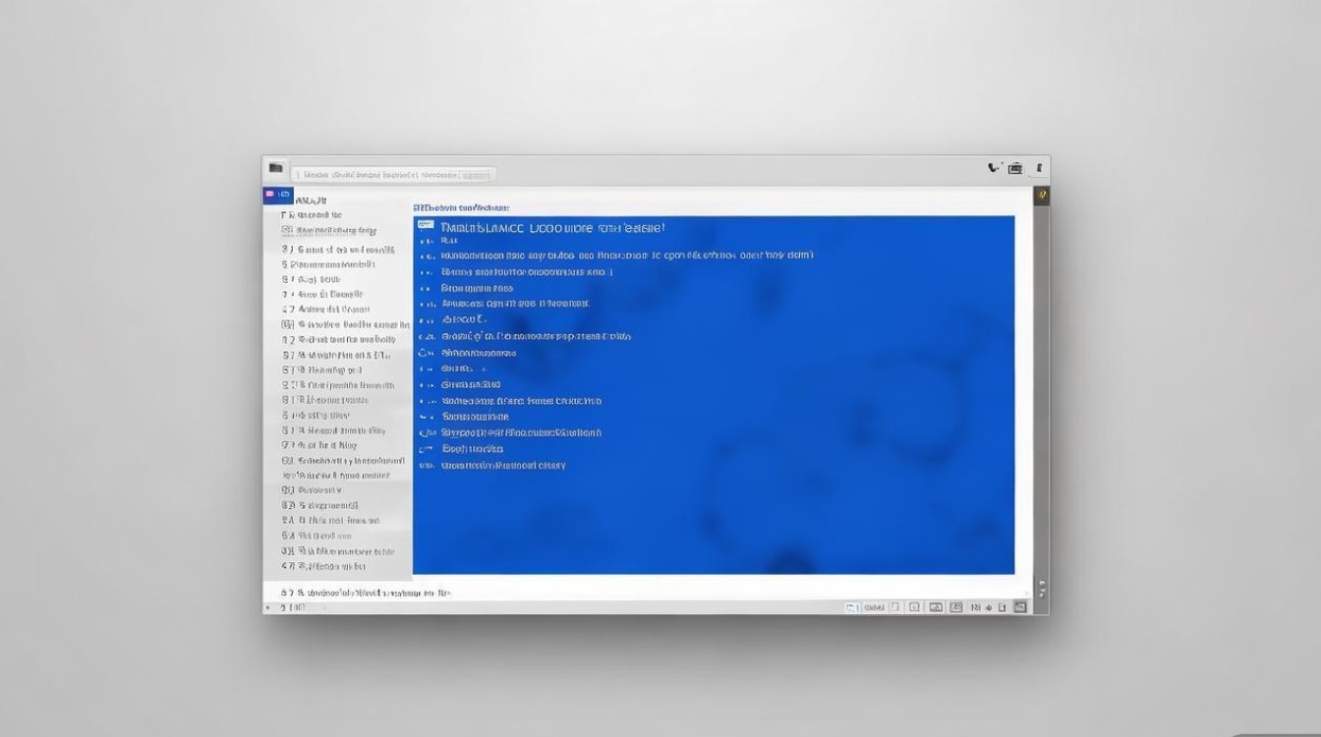Click the rightmost icon in the bottom status bar
This screenshot has height=737, width=1321.
coord(1020,607)
